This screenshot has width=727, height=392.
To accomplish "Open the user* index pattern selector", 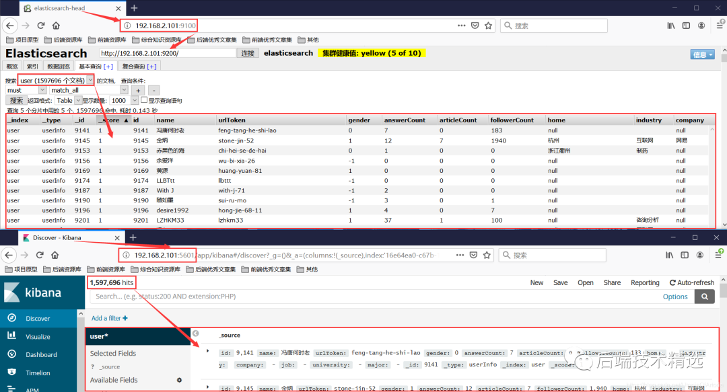I will tap(138, 336).
